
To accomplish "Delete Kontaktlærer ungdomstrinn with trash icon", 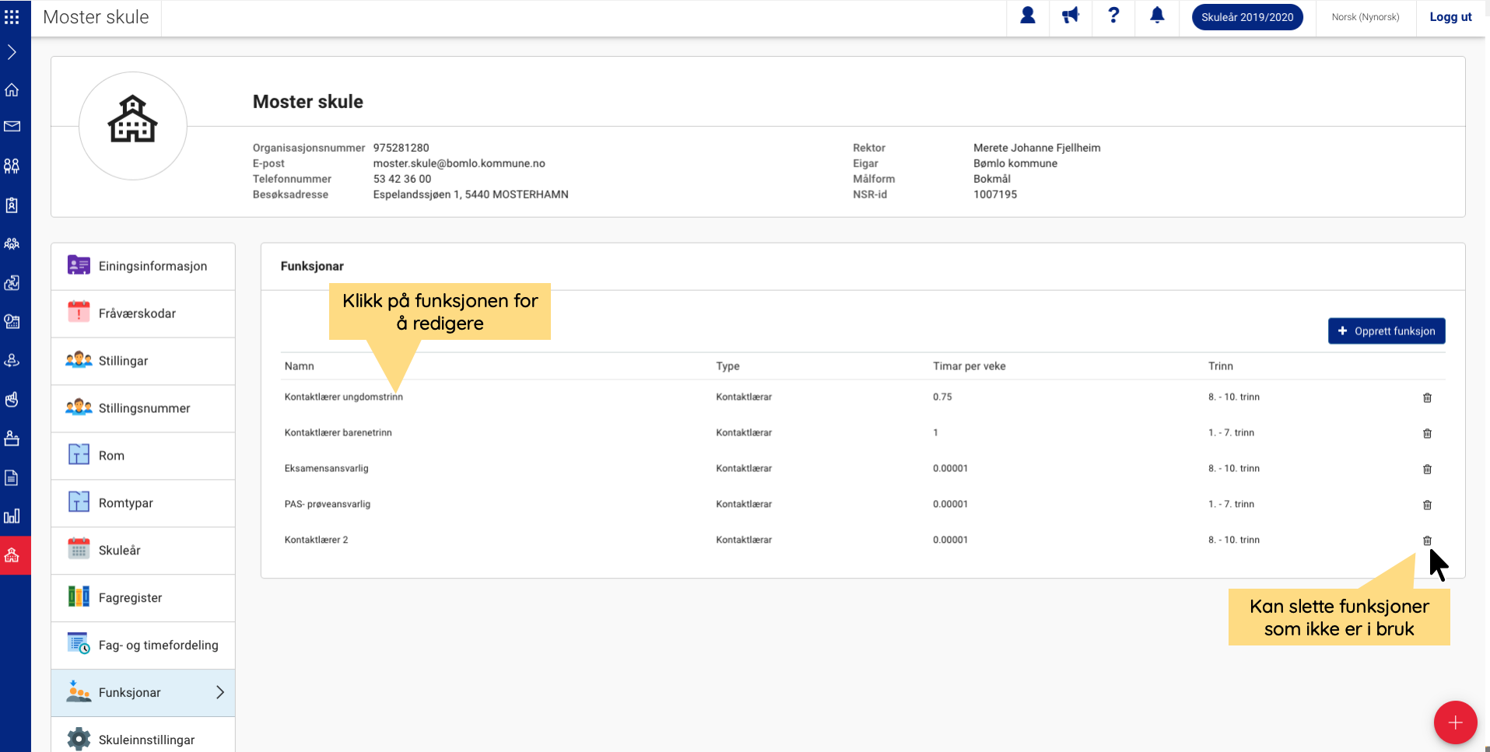I will pyautogui.click(x=1427, y=397).
